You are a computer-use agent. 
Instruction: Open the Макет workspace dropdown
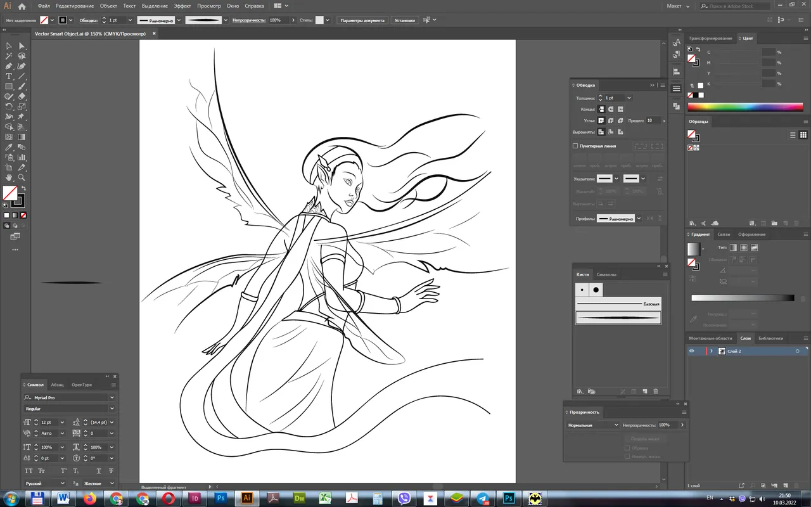tap(678, 6)
